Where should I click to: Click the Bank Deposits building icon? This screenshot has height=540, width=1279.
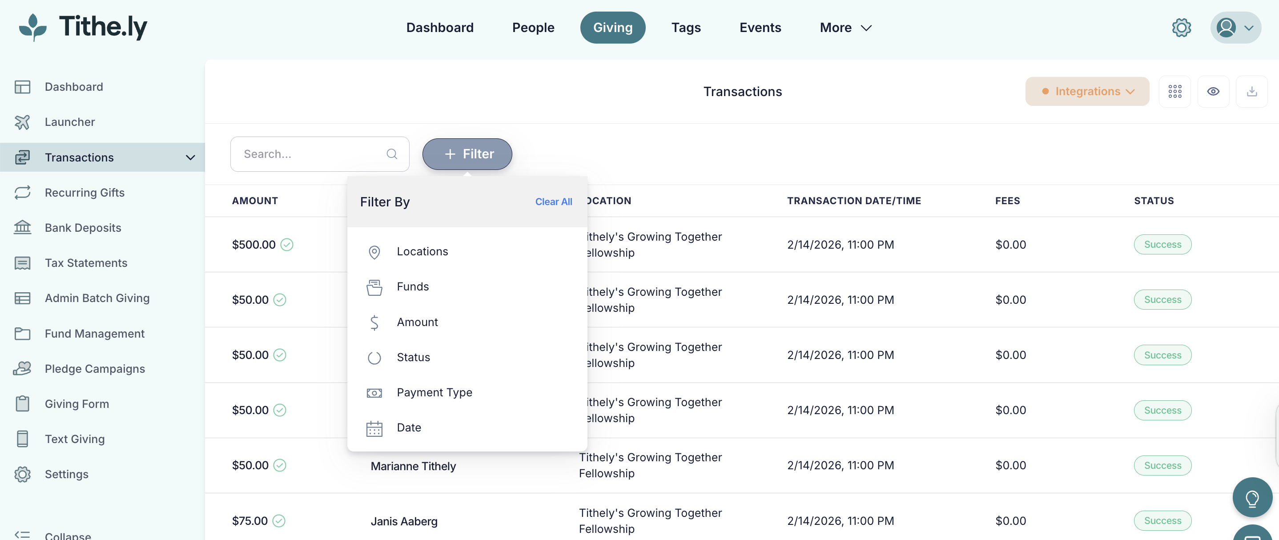[22, 228]
